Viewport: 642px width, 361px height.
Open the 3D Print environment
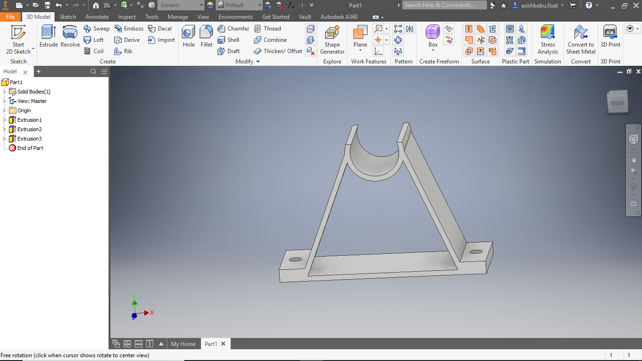click(x=611, y=37)
